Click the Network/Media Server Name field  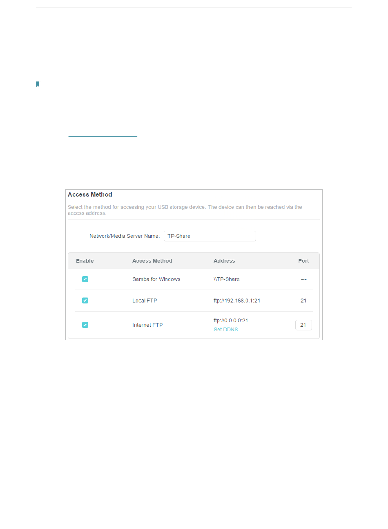click(x=210, y=236)
